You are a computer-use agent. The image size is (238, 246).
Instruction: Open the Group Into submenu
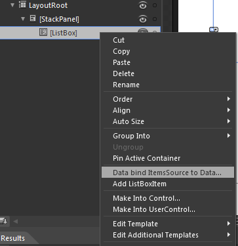(x=168, y=136)
